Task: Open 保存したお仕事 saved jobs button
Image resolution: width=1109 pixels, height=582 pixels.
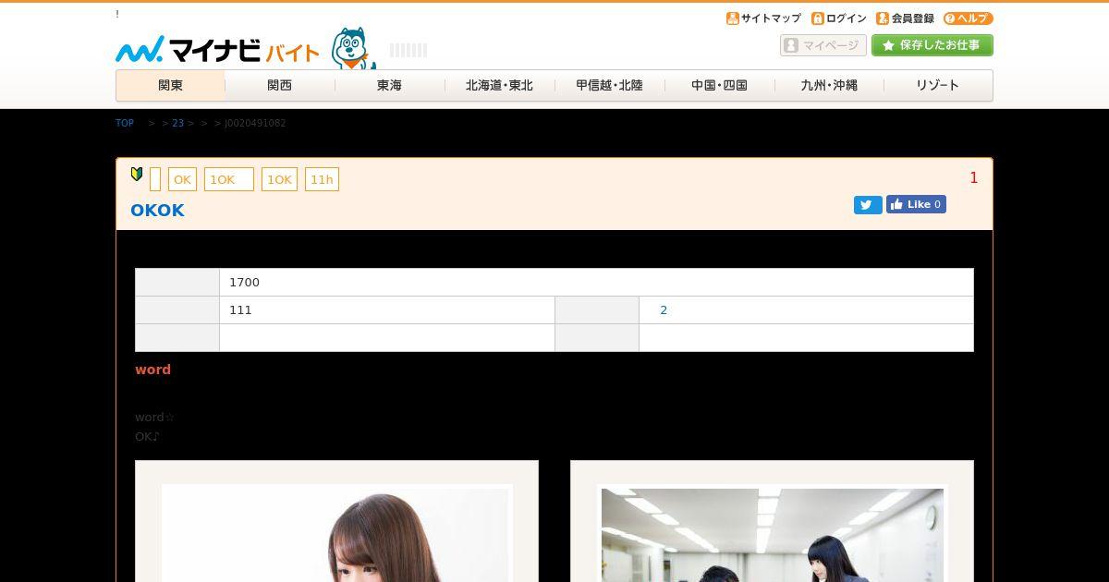Action: click(x=932, y=45)
